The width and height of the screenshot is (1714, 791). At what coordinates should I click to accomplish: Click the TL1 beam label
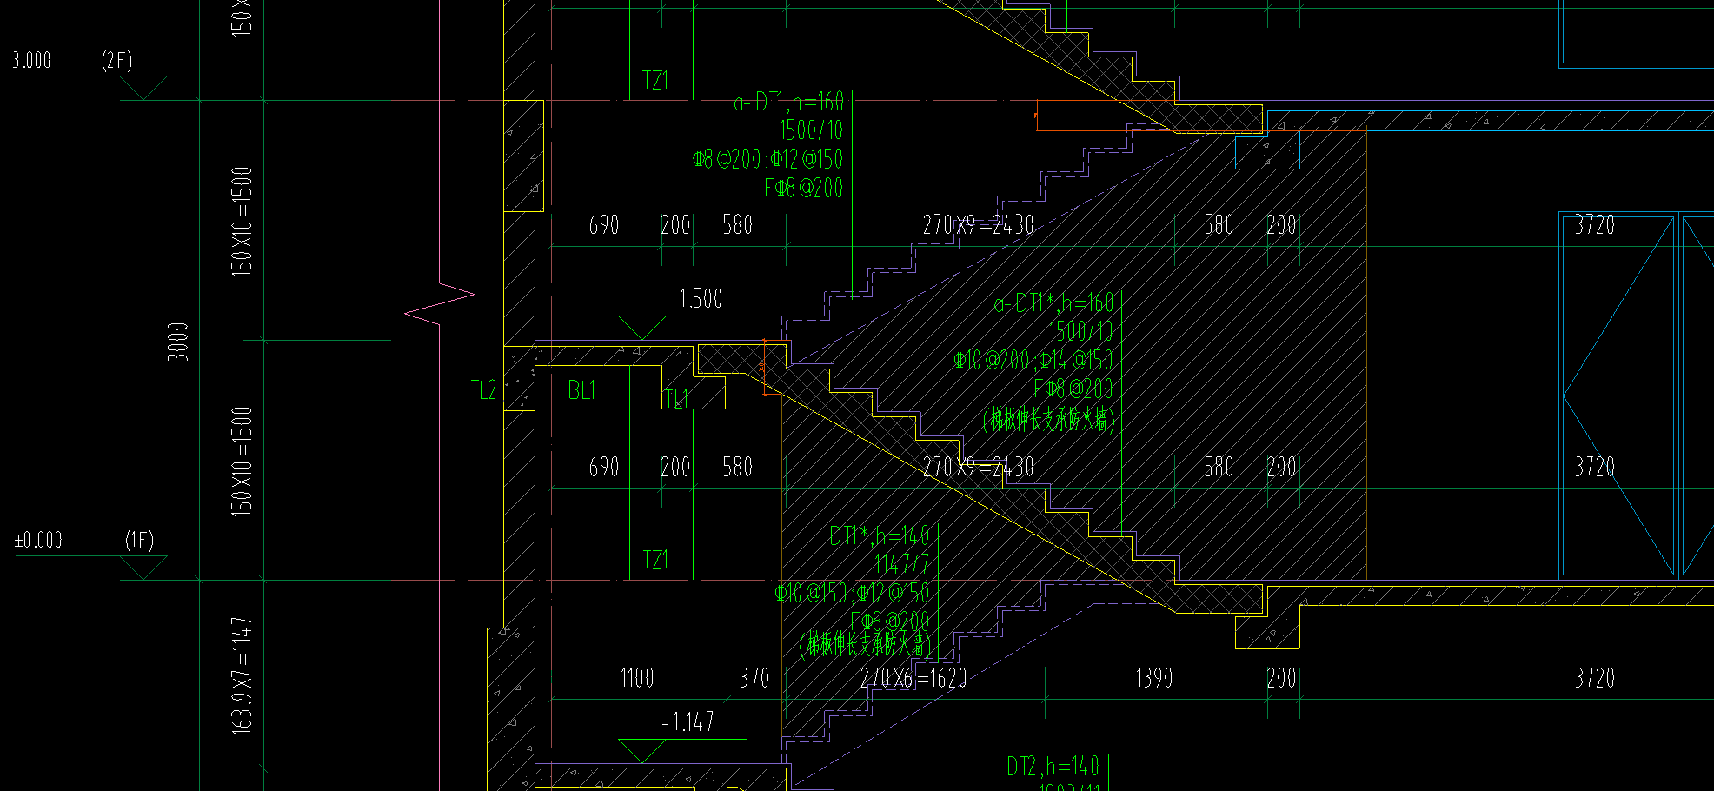point(676,398)
